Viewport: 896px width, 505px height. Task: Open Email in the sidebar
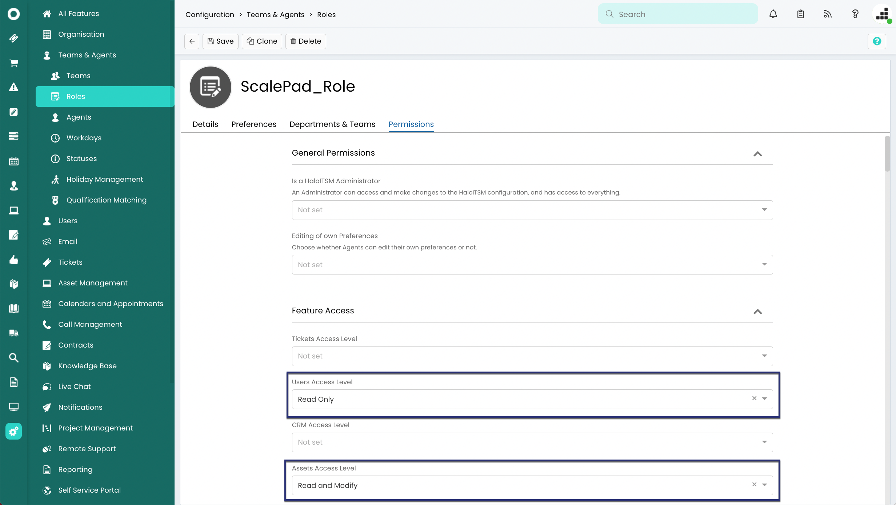click(x=105, y=241)
